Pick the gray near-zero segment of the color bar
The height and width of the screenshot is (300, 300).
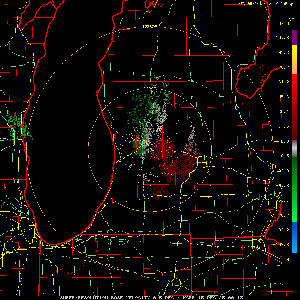[294, 148]
